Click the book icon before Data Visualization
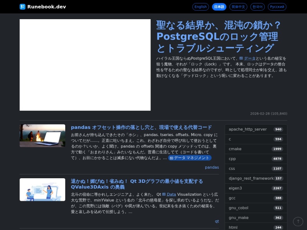This screenshot has width=307, height=230. click(x=164, y=194)
